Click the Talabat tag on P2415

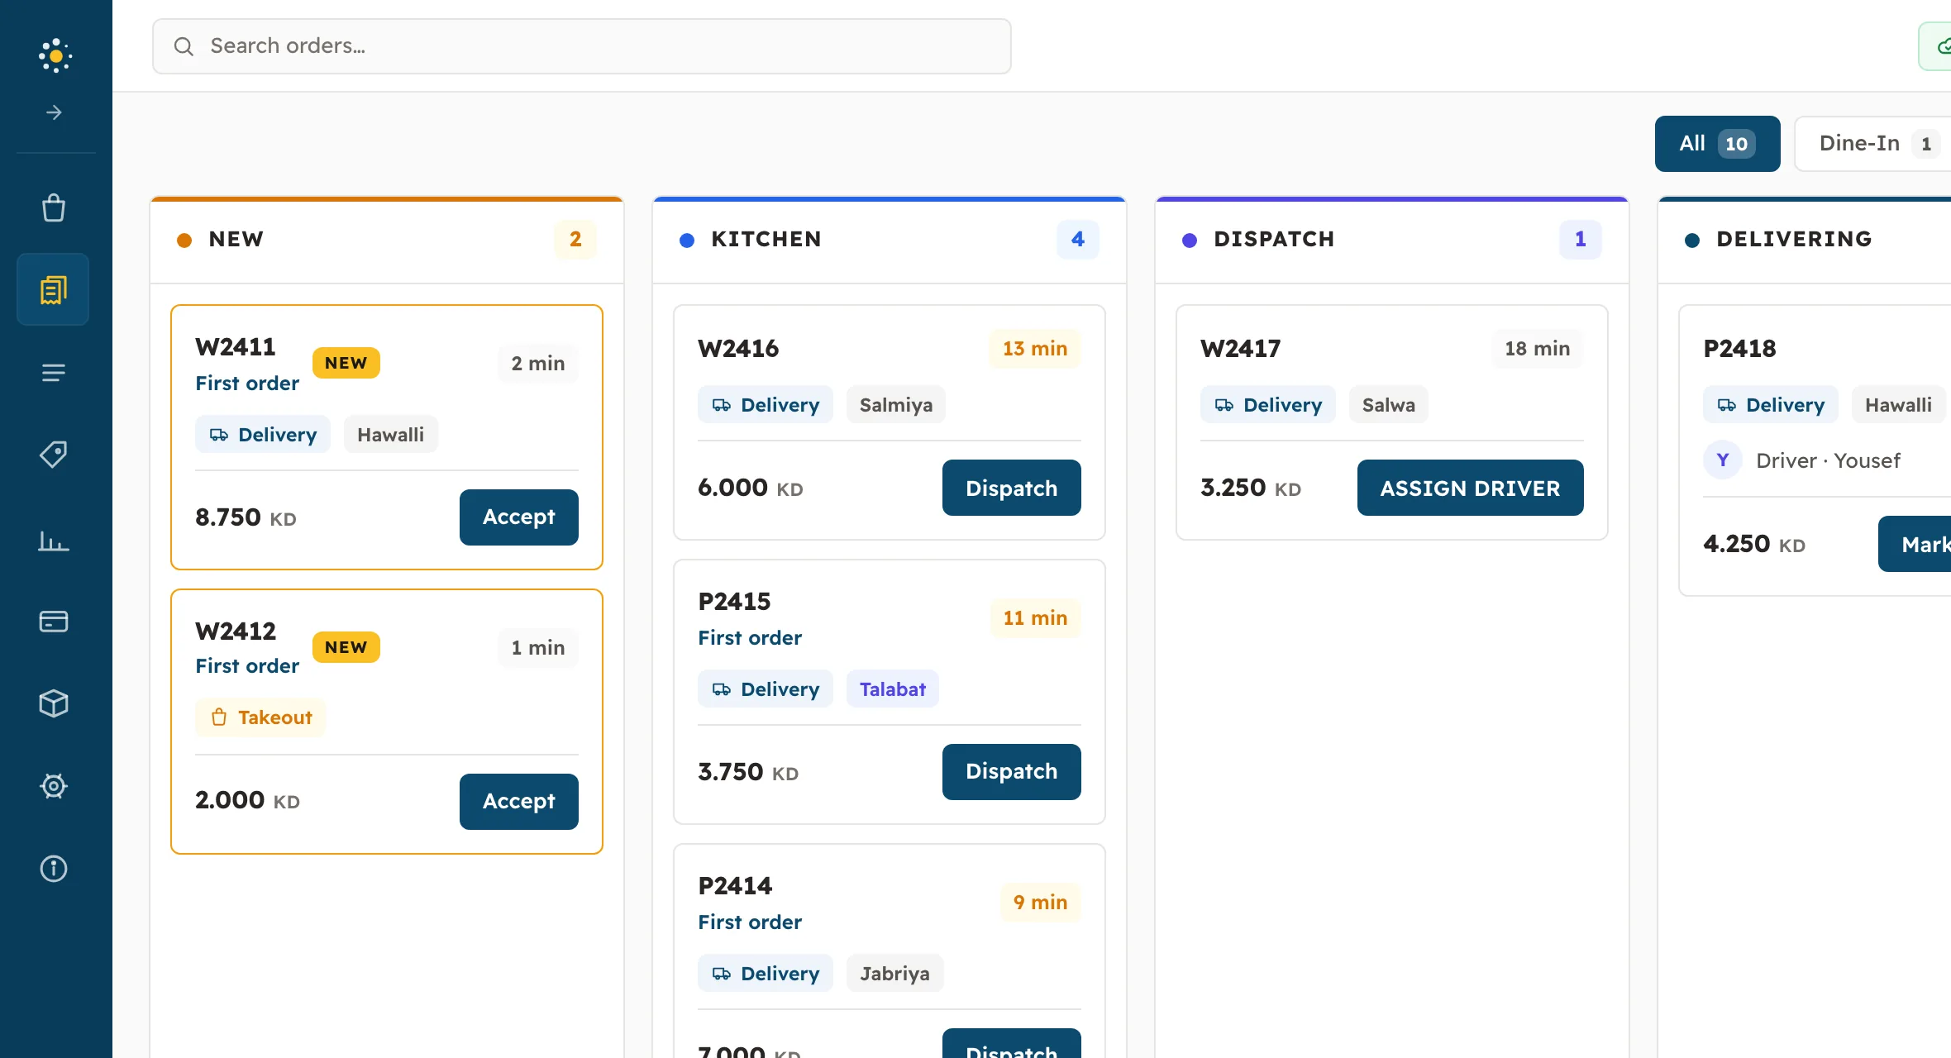click(892, 689)
